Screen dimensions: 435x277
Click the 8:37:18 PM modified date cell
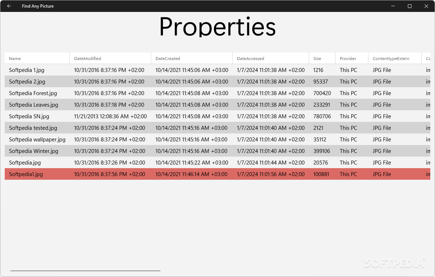(109, 105)
